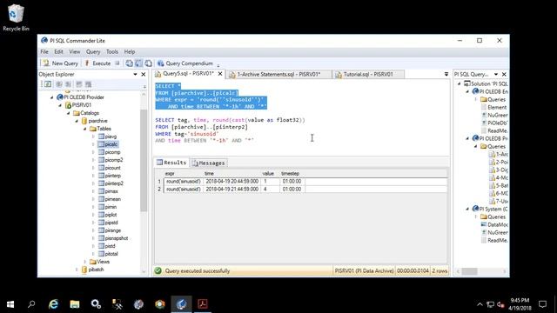Click the first globe icon after stop button
This screenshot has height=313, width=557.
(129, 63)
